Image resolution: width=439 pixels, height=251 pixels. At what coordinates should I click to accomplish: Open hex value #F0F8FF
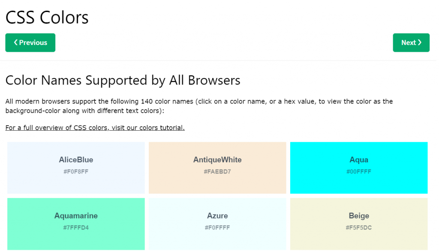click(x=76, y=171)
